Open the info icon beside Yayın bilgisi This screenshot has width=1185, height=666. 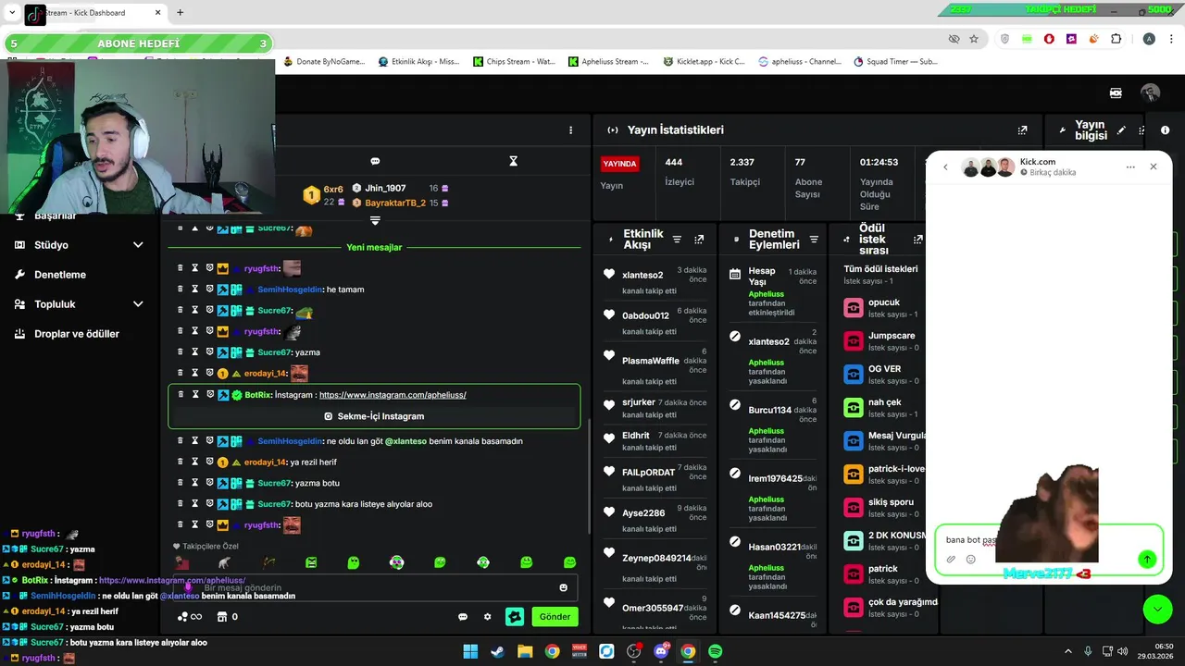click(1165, 130)
